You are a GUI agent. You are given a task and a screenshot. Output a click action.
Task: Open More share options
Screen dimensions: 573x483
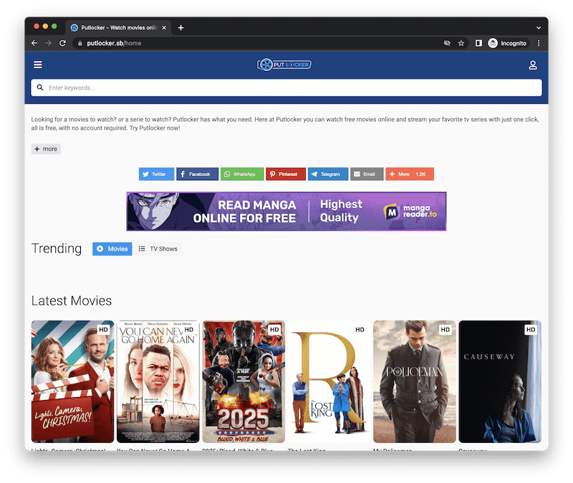pos(410,174)
